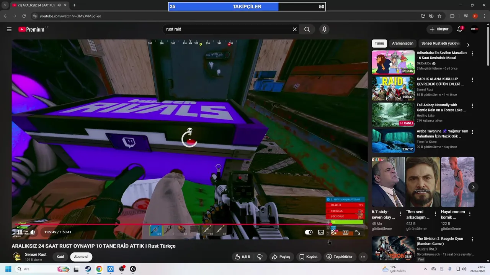Share video via Paylaş button
Image resolution: width=490 pixels, height=275 pixels.
point(281,257)
